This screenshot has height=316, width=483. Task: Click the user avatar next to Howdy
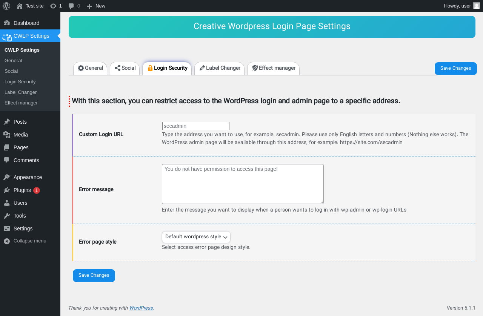[x=477, y=6]
